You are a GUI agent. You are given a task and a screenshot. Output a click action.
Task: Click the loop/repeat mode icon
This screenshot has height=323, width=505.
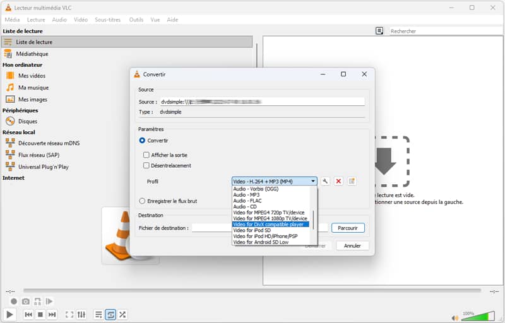(x=110, y=314)
